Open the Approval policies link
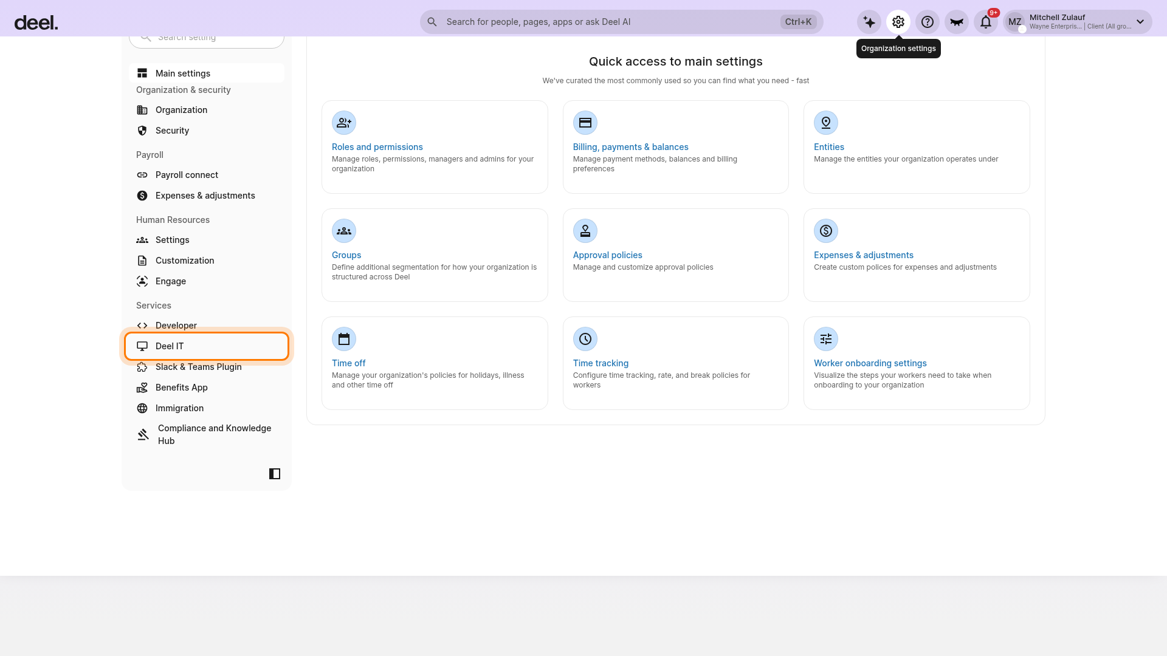 tap(607, 255)
